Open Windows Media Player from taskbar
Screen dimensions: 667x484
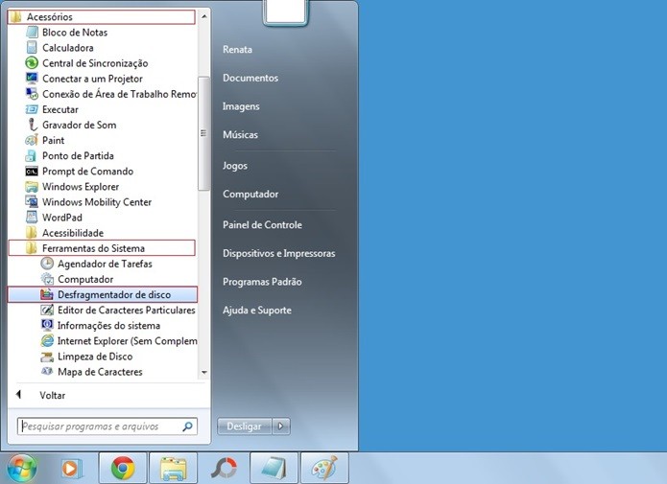coord(71,469)
